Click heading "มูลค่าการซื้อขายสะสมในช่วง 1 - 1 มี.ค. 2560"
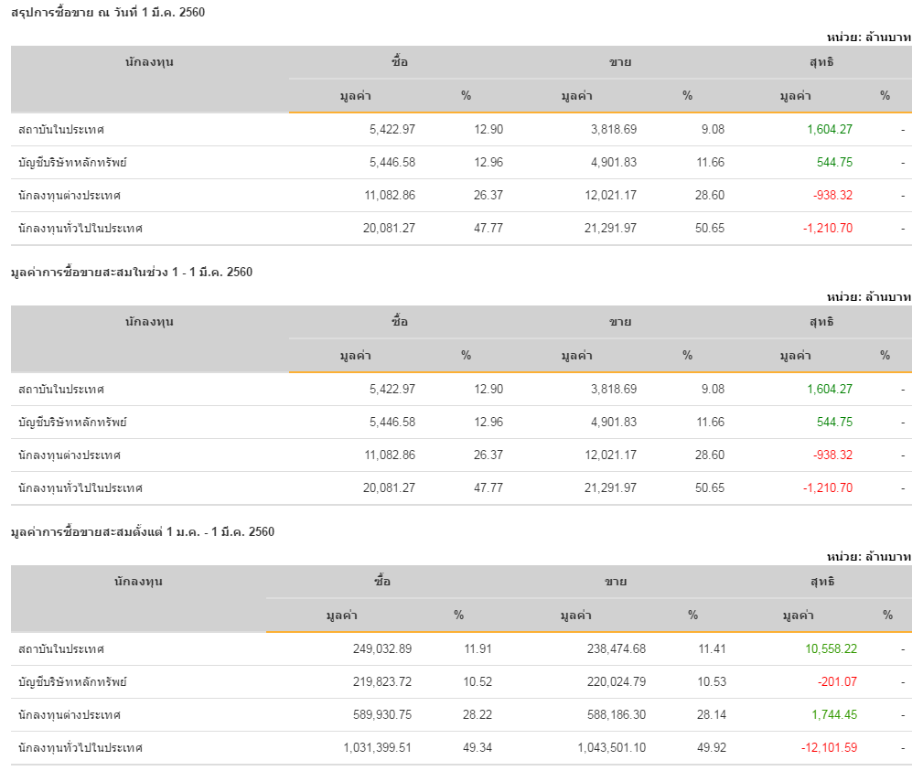This screenshot has height=771, width=923. pyautogui.click(x=132, y=272)
